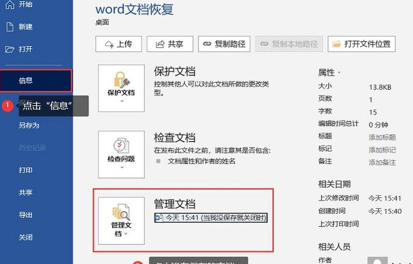Click the 复制路径 button
This screenshot has height=264, width=413.
(x=224, y=44)
